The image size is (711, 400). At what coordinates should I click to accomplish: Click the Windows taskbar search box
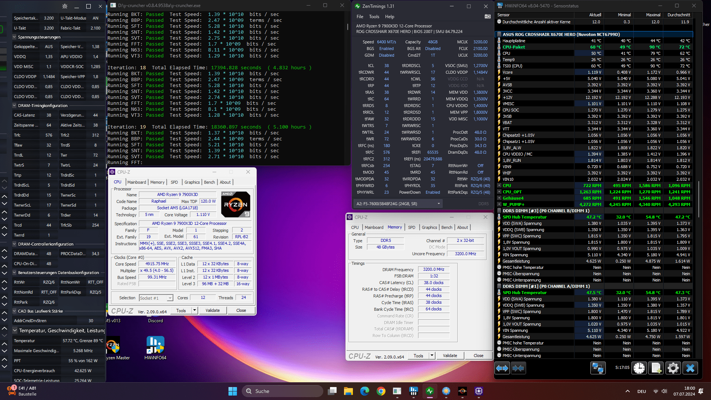(x=283, y=391)
